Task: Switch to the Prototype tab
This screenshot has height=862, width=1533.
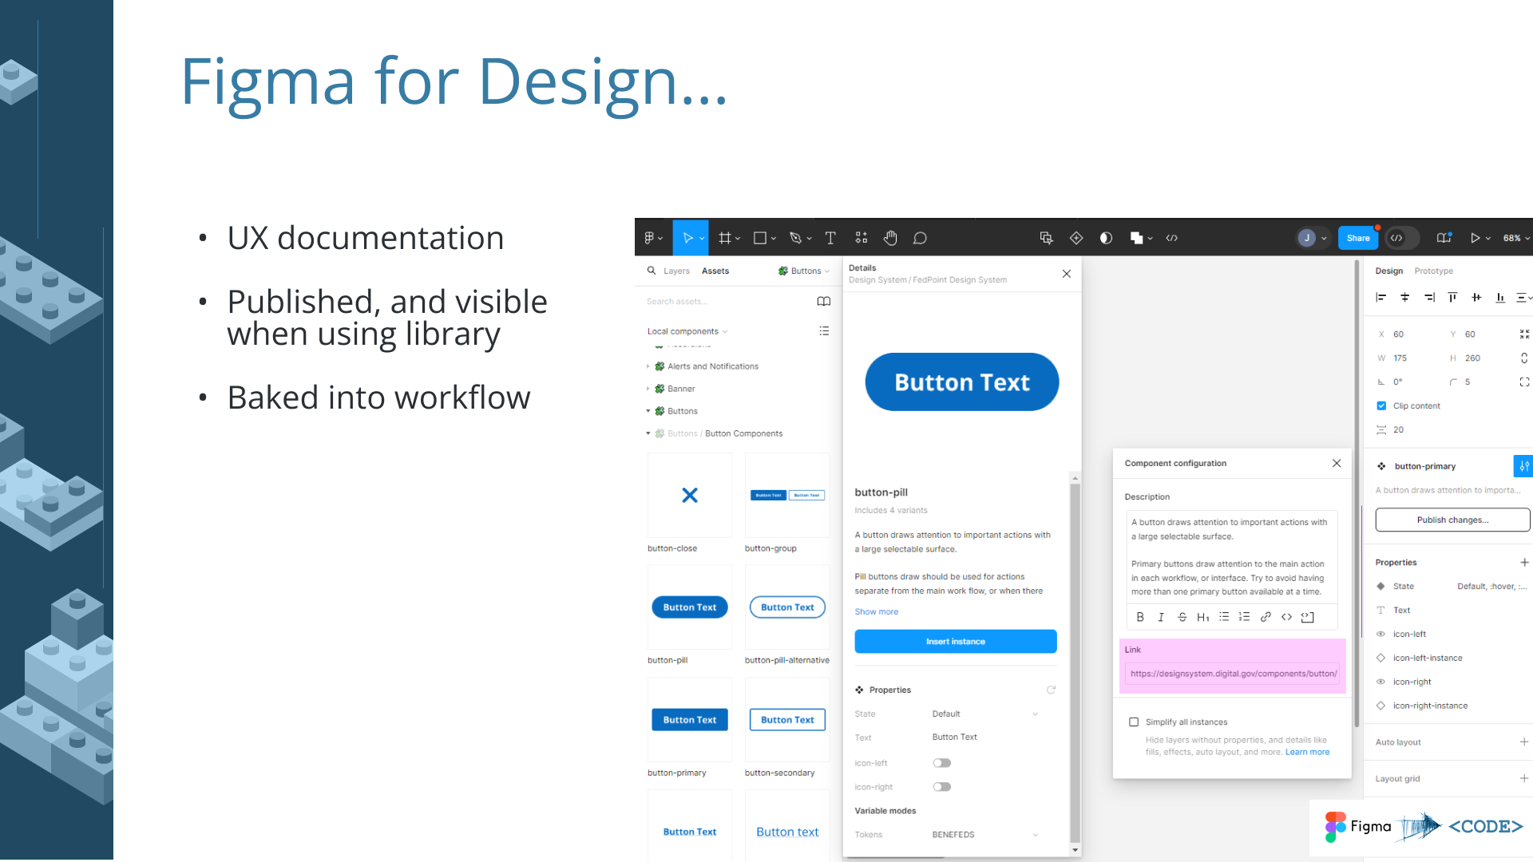Action: coord(1433,271)
